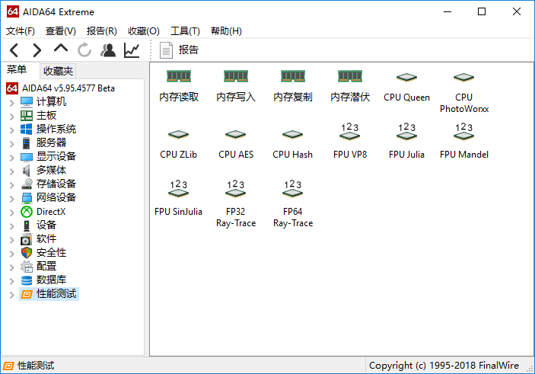The image size is (535, 374).
Task: Open the 文件(F) menu
Action: [21, 31]
